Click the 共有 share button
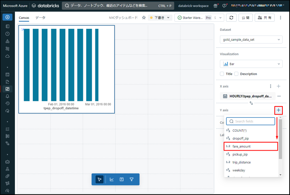Viewport: 290px width, 195px height. (x=264, y=18)
